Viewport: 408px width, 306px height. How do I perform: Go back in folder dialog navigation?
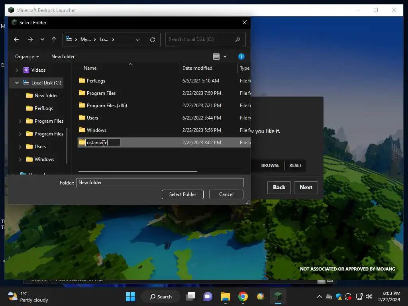coord(16,39)
